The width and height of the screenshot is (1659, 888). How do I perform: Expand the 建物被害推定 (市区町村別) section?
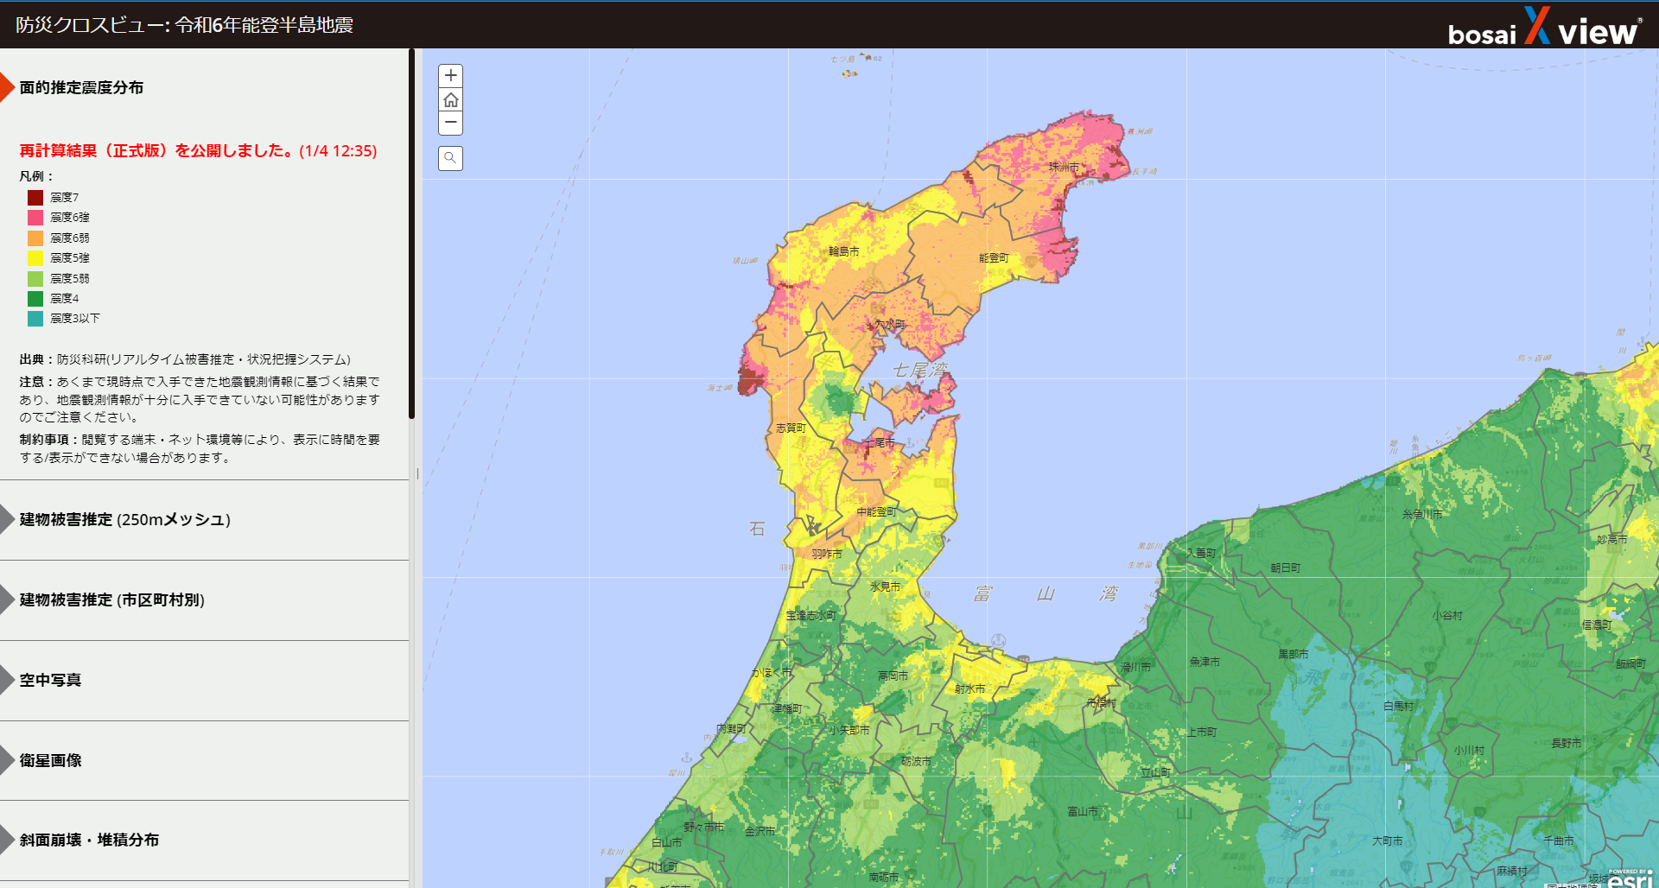(112, 599)
